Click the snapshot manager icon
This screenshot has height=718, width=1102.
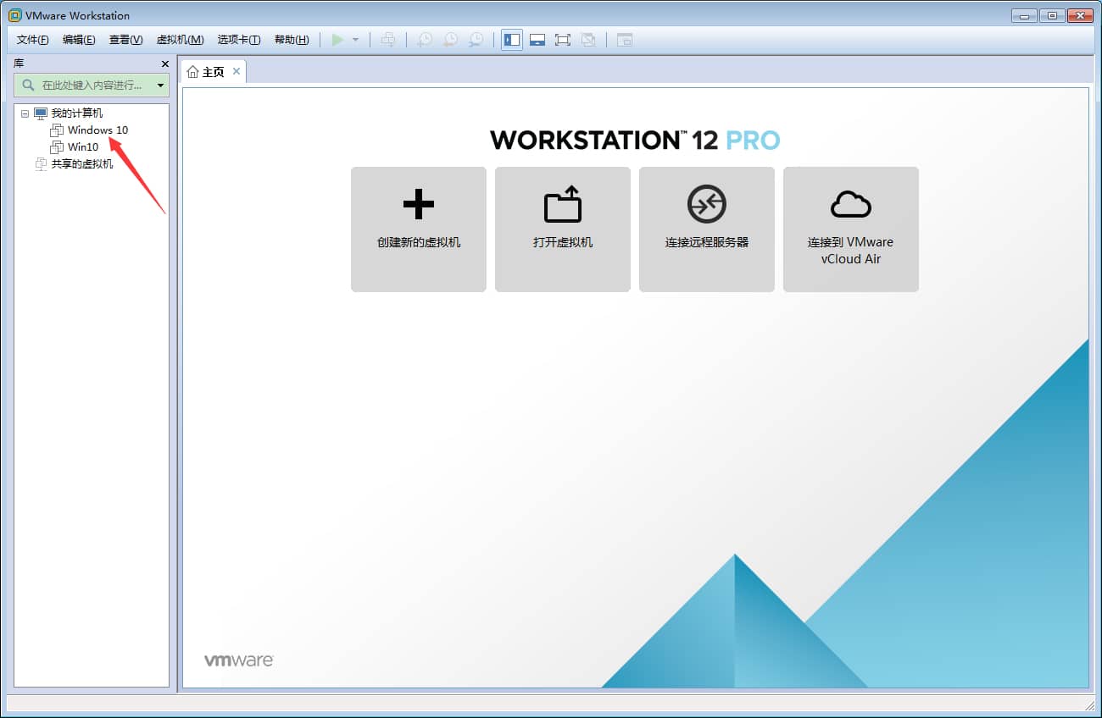[x=476, y=40]
